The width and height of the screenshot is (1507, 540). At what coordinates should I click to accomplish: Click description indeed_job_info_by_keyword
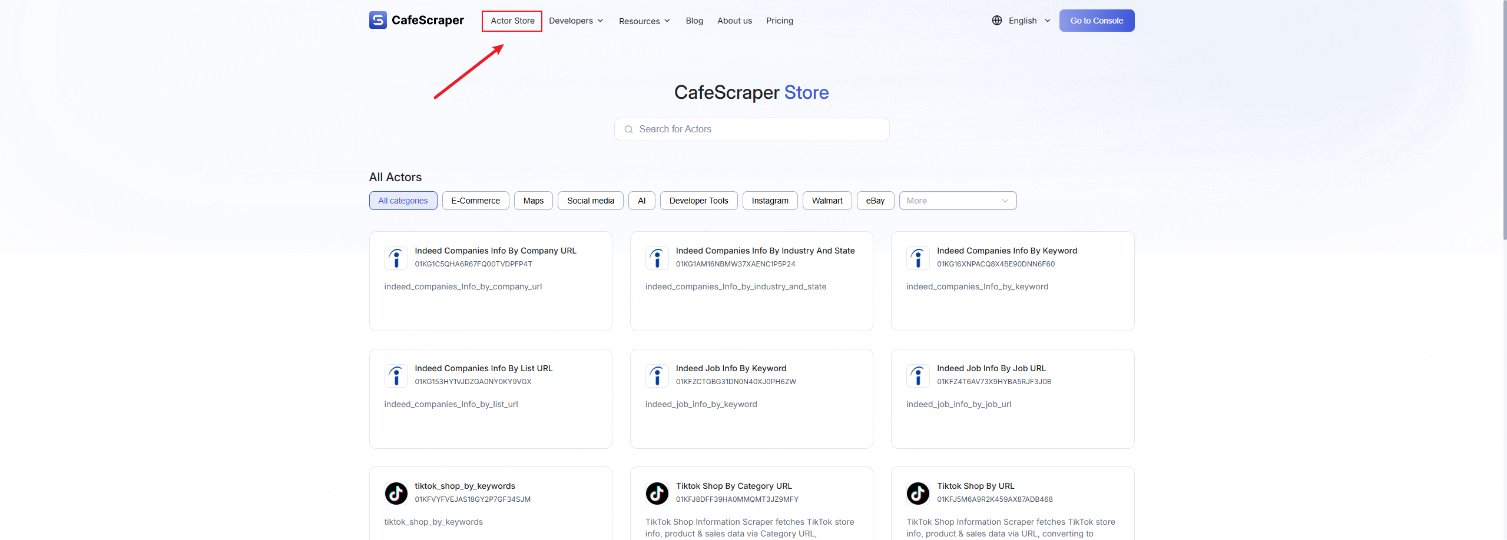click(701, 404)
